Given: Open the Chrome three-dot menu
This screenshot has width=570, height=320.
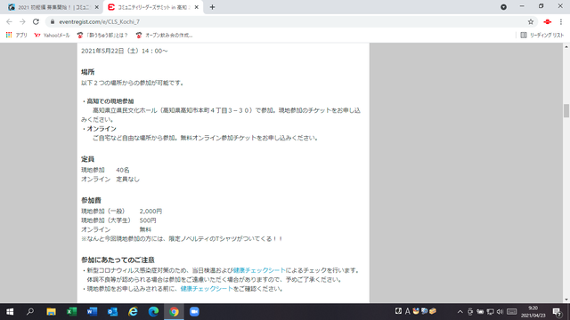Looking at the screenshot, I should click(561, 21).
